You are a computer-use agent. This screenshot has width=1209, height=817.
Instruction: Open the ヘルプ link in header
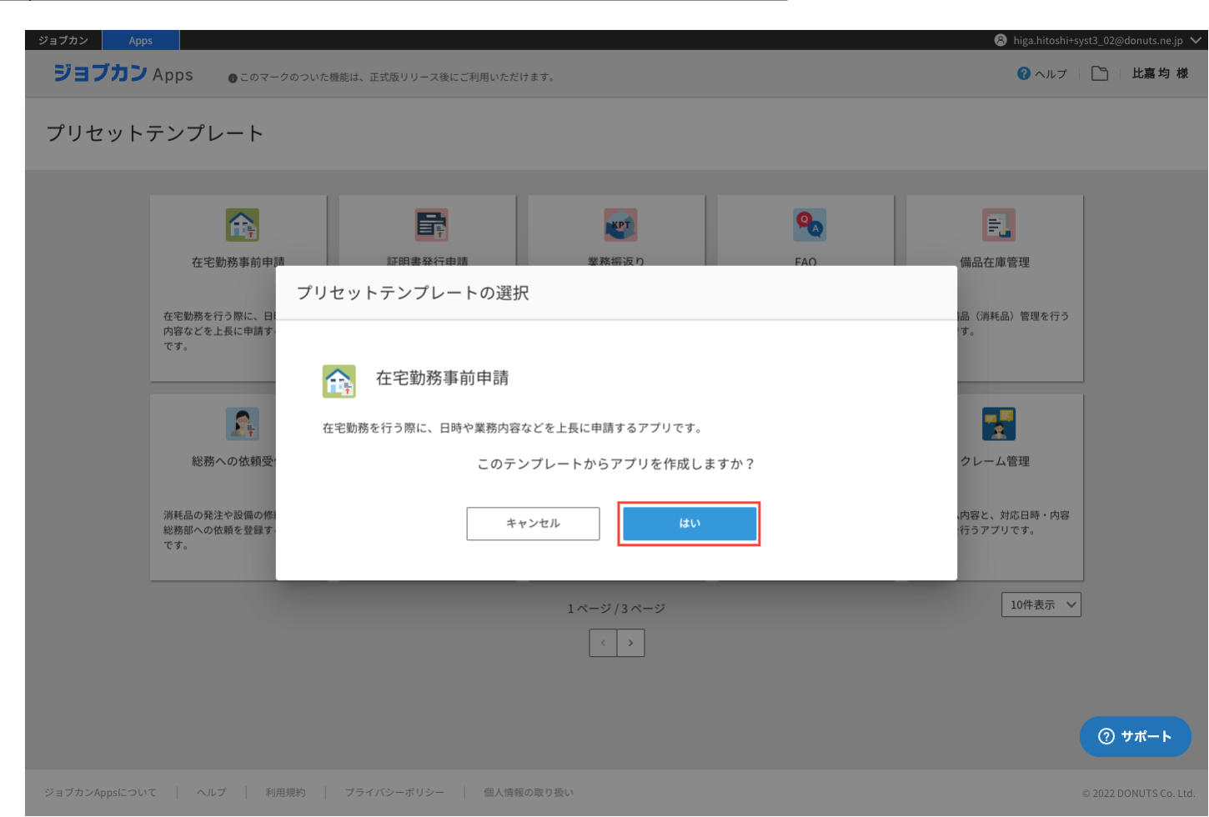pyautogui.click(x=1043, y=73)
